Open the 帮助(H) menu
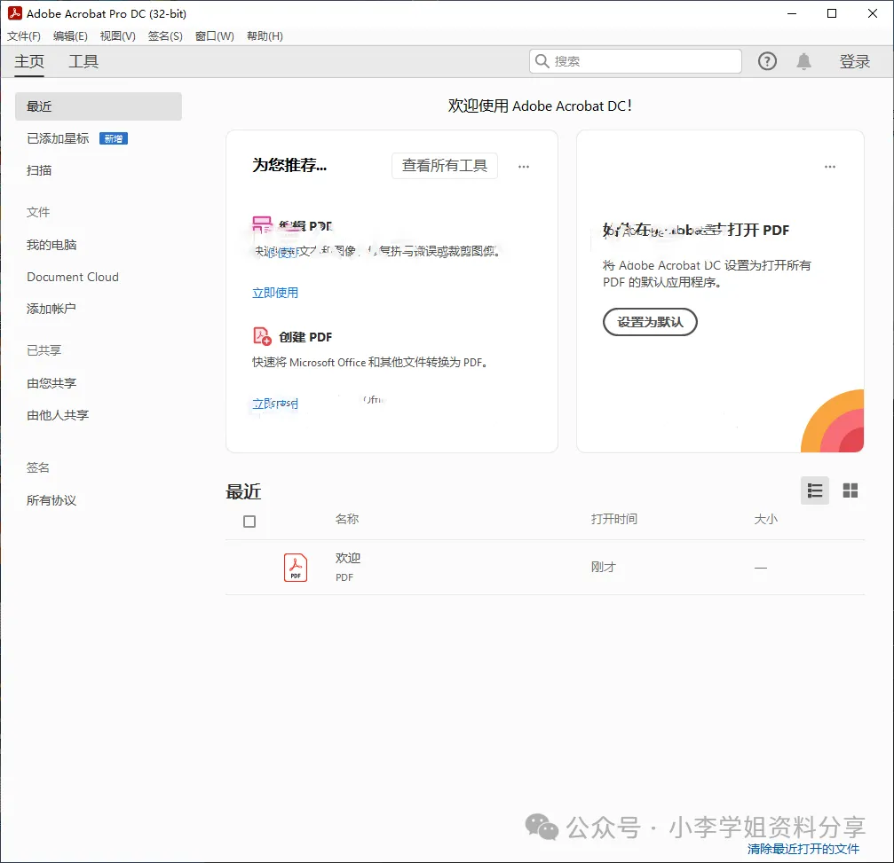The width and height of the screenshot is (894, 863). point(265,35)
